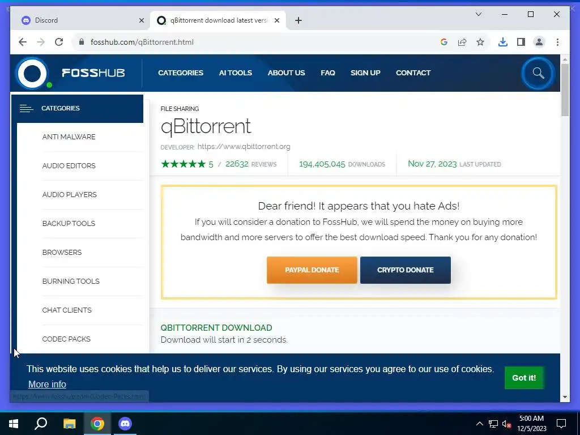Open Windows taskbar search
The width and height of the screenshot is (580, 435).
(41, 424)
